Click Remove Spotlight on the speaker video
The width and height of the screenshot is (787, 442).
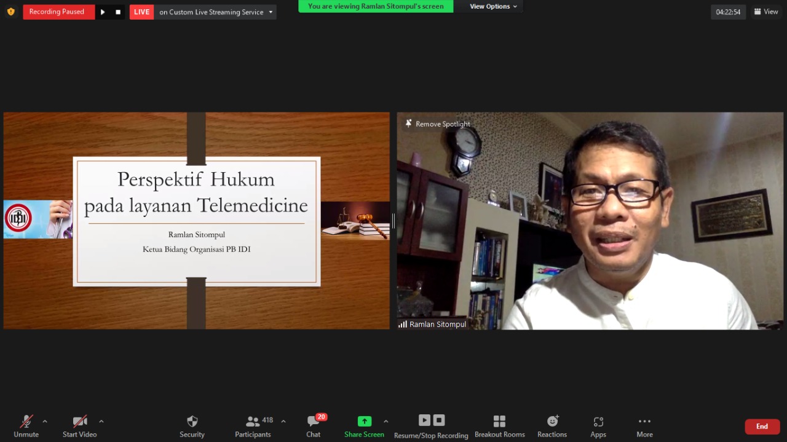(x=437, y=124)
